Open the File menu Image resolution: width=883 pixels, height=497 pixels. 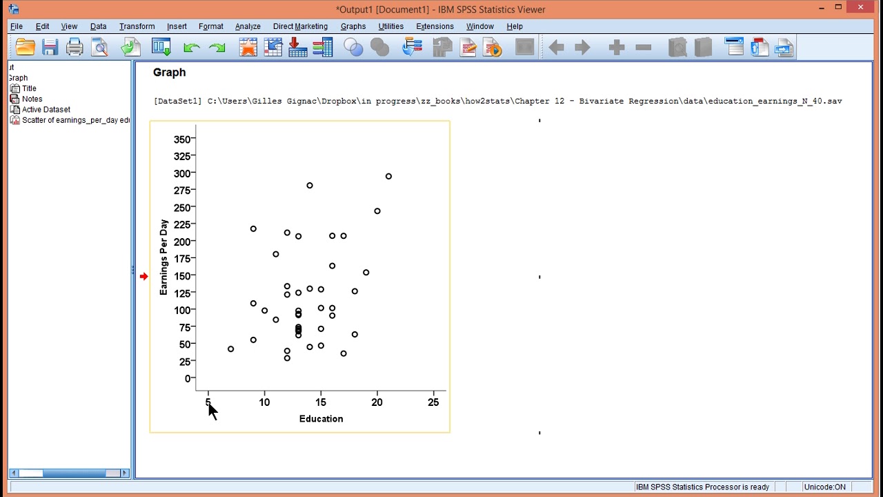coord(17,26)
